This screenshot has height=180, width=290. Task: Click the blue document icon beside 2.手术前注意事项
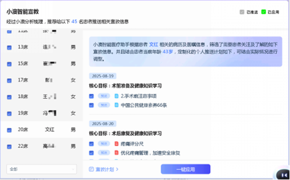pyautogui.click(x=116, y=96)
